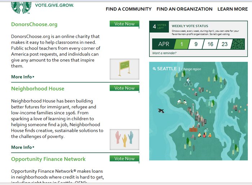252x185 pixels.
Task: Select the April 16 voting week
Action: 210,44
